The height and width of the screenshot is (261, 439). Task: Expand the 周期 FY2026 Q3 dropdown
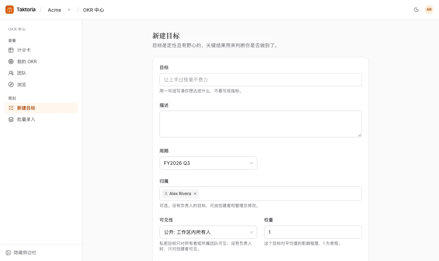coord(208,163)
